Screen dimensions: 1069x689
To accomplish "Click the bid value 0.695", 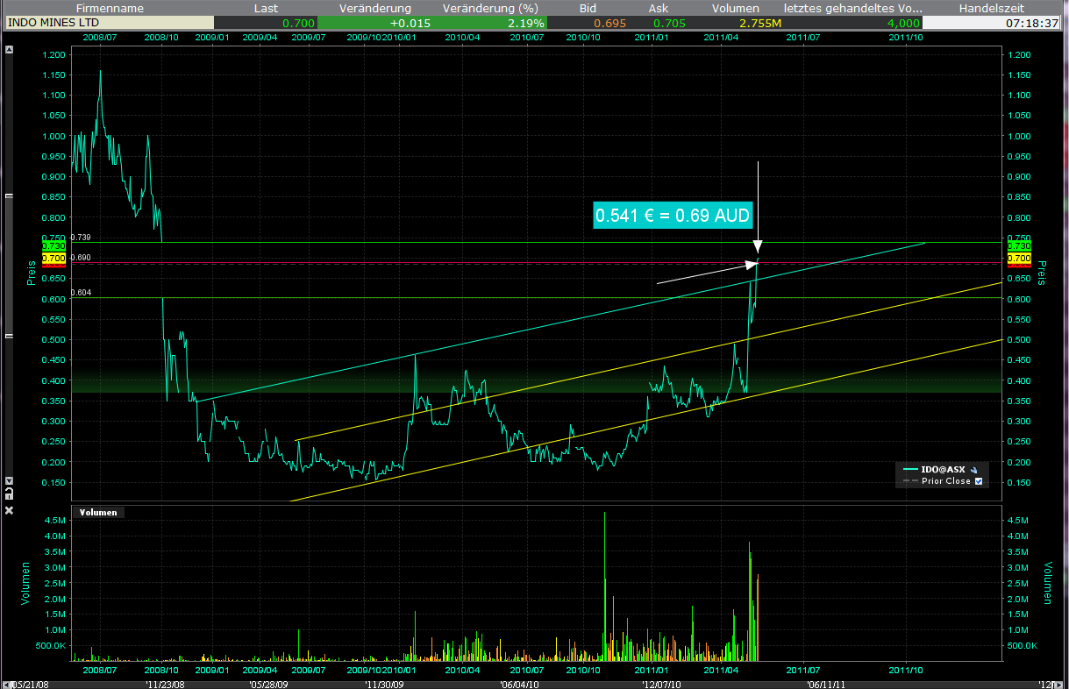I will (609, 23).
